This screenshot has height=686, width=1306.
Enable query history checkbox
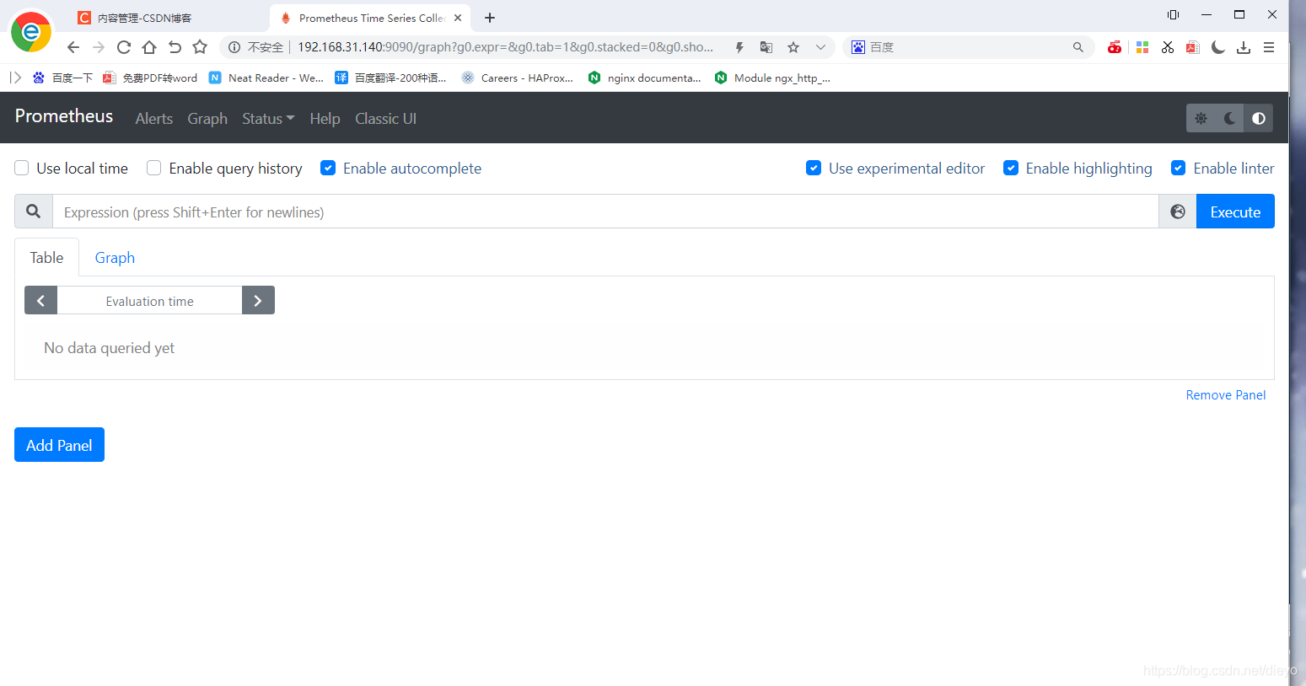154,168
